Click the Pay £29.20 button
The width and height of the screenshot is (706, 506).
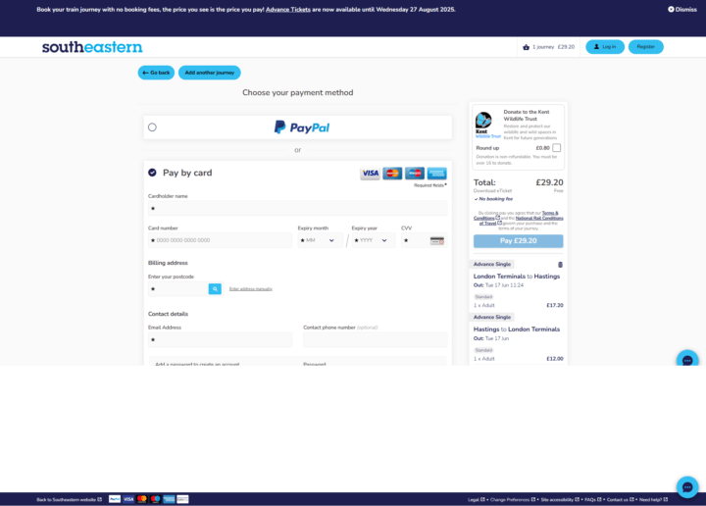(x=519, y=241)
